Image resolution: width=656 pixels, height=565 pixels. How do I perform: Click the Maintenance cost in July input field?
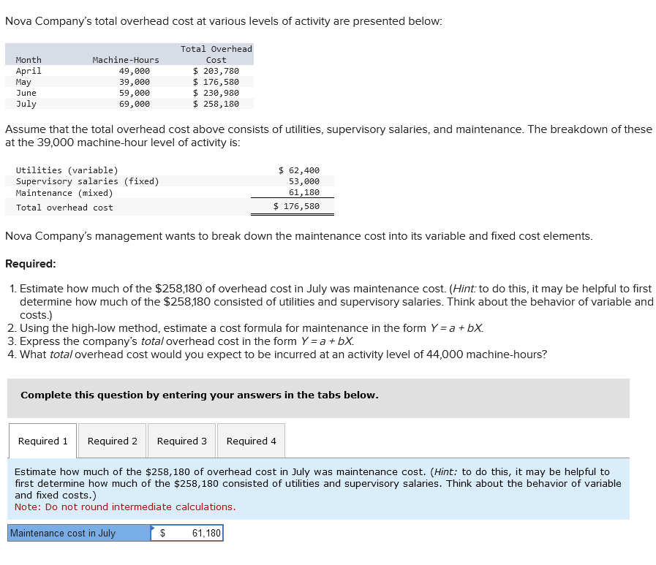coord(186,533)
